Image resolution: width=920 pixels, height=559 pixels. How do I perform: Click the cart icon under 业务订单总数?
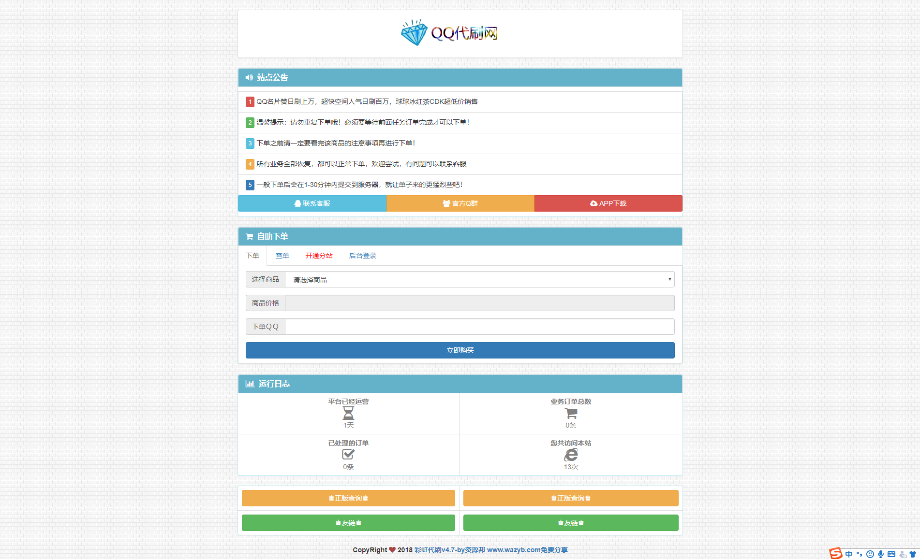point(571,414)
